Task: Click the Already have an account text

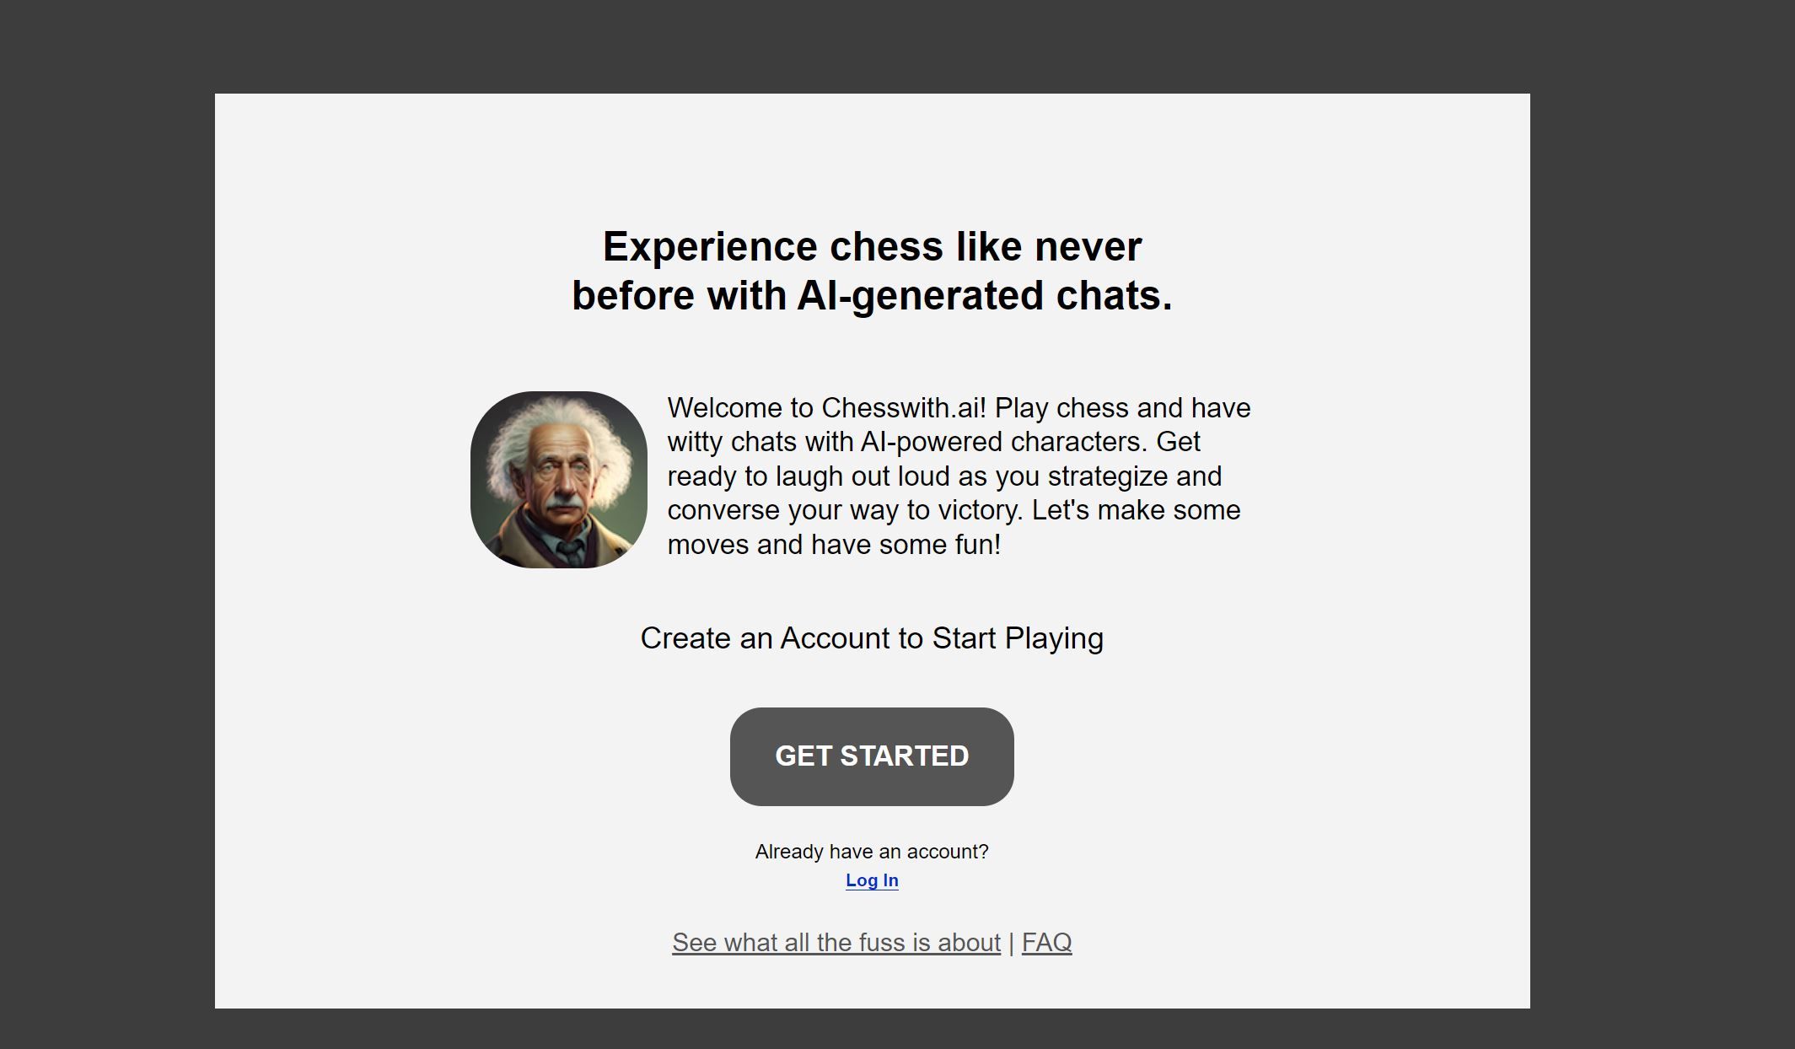Action: pyautogui.click(x=871, y=852)
